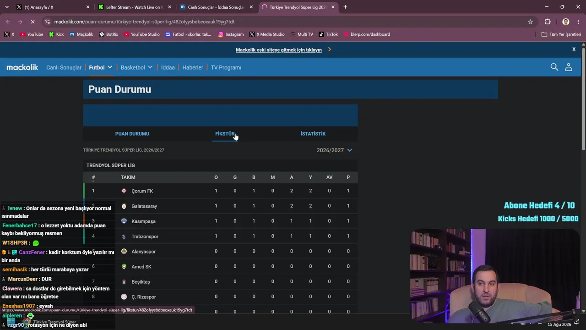The width and height of the screenshot is (586, 330).
Task: Open the Chrome profile avatar
Action: [566, 22]
